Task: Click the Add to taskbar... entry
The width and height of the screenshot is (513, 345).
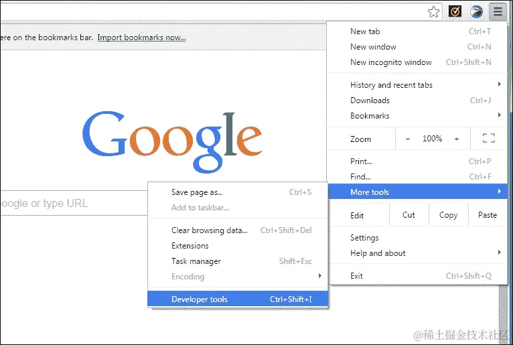Action: tap(238, 208)
